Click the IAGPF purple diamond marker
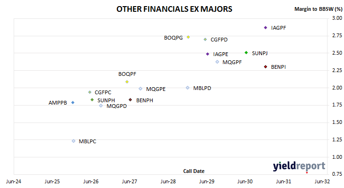Viewport: 344px width, 188px height. [265, 28]
